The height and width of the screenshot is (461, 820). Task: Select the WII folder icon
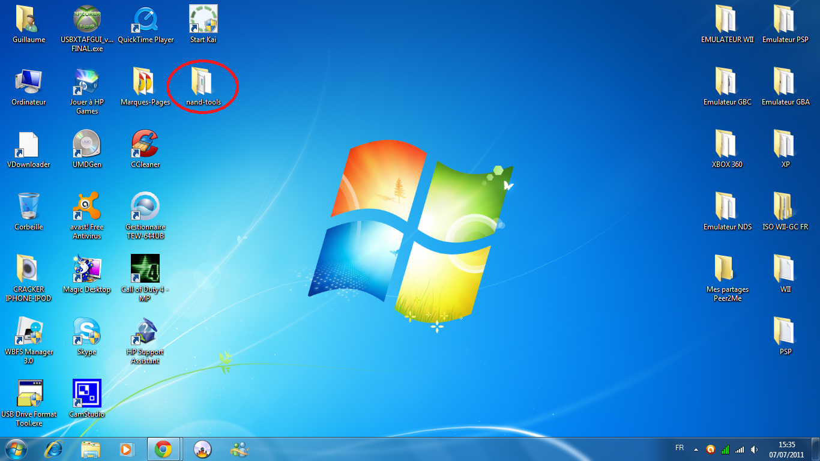(x=786, y=274)
